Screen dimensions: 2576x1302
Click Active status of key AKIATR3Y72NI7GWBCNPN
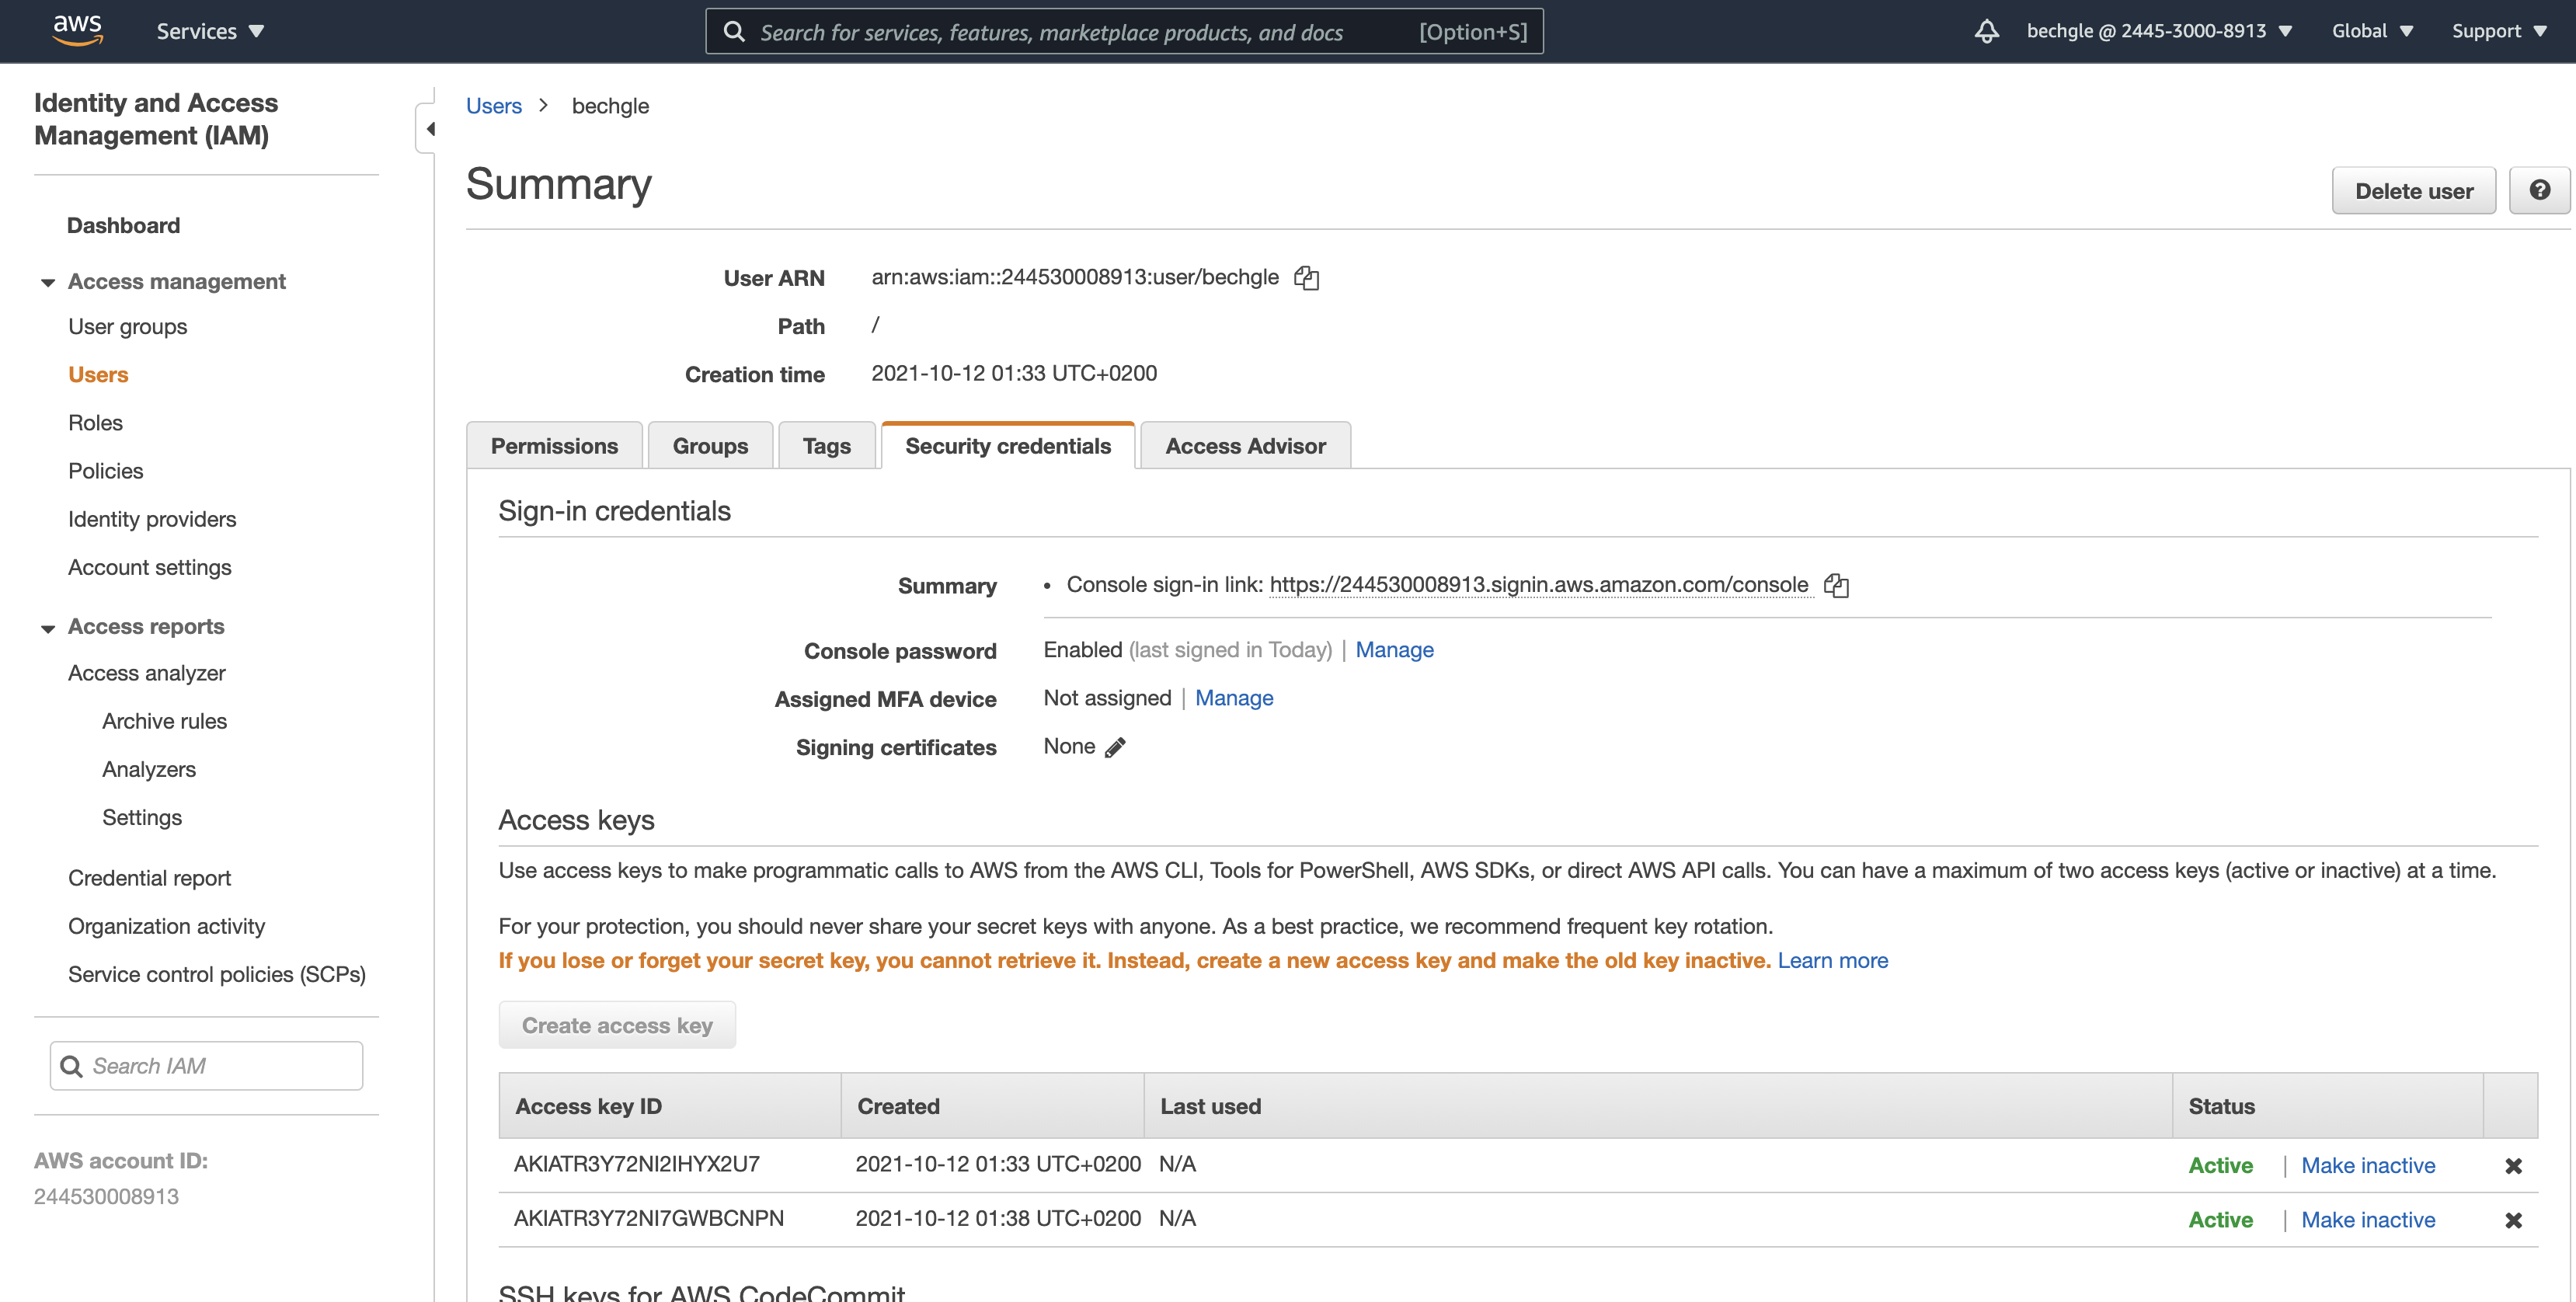coord(2221,1219)
